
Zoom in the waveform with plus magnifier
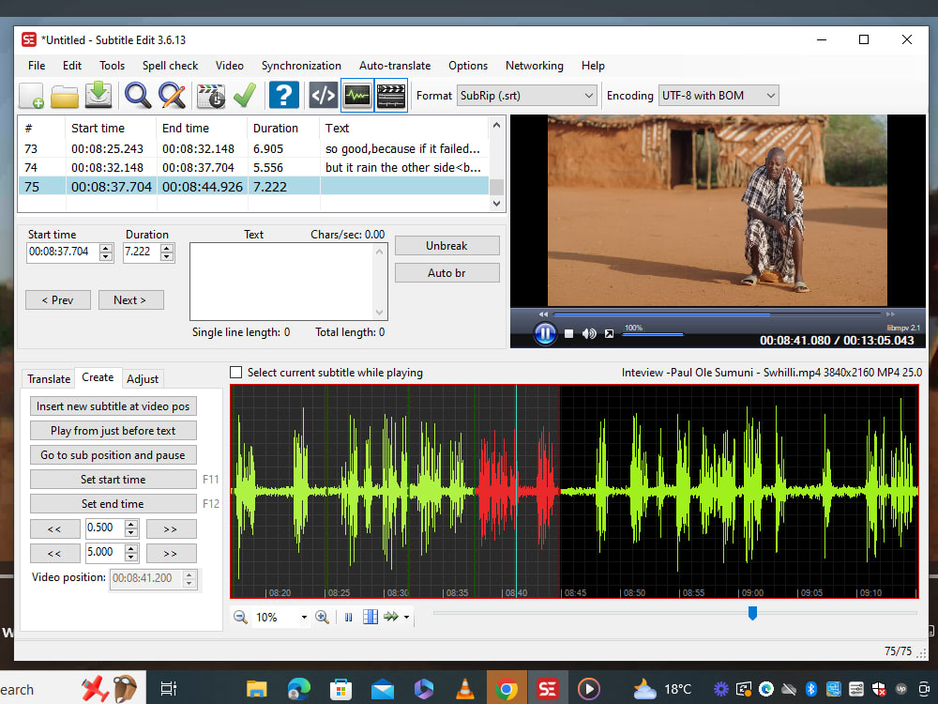[x=322, y=617]
